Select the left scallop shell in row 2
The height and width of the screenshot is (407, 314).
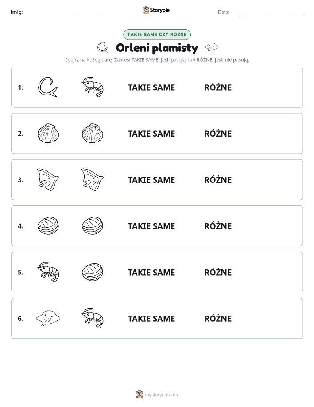pyautogui.click(x=48, y=133)
